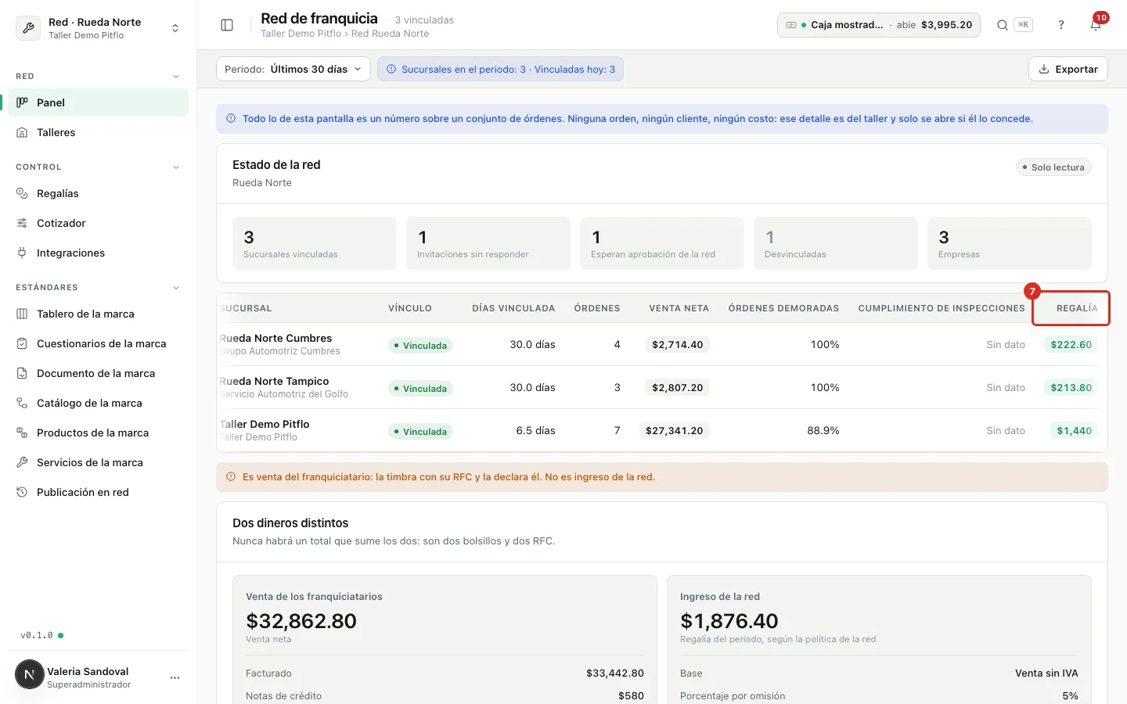Click the Cuestionarios de la marca clipboard icon
Screen dimensions: 1127x704
pos(22,343)
